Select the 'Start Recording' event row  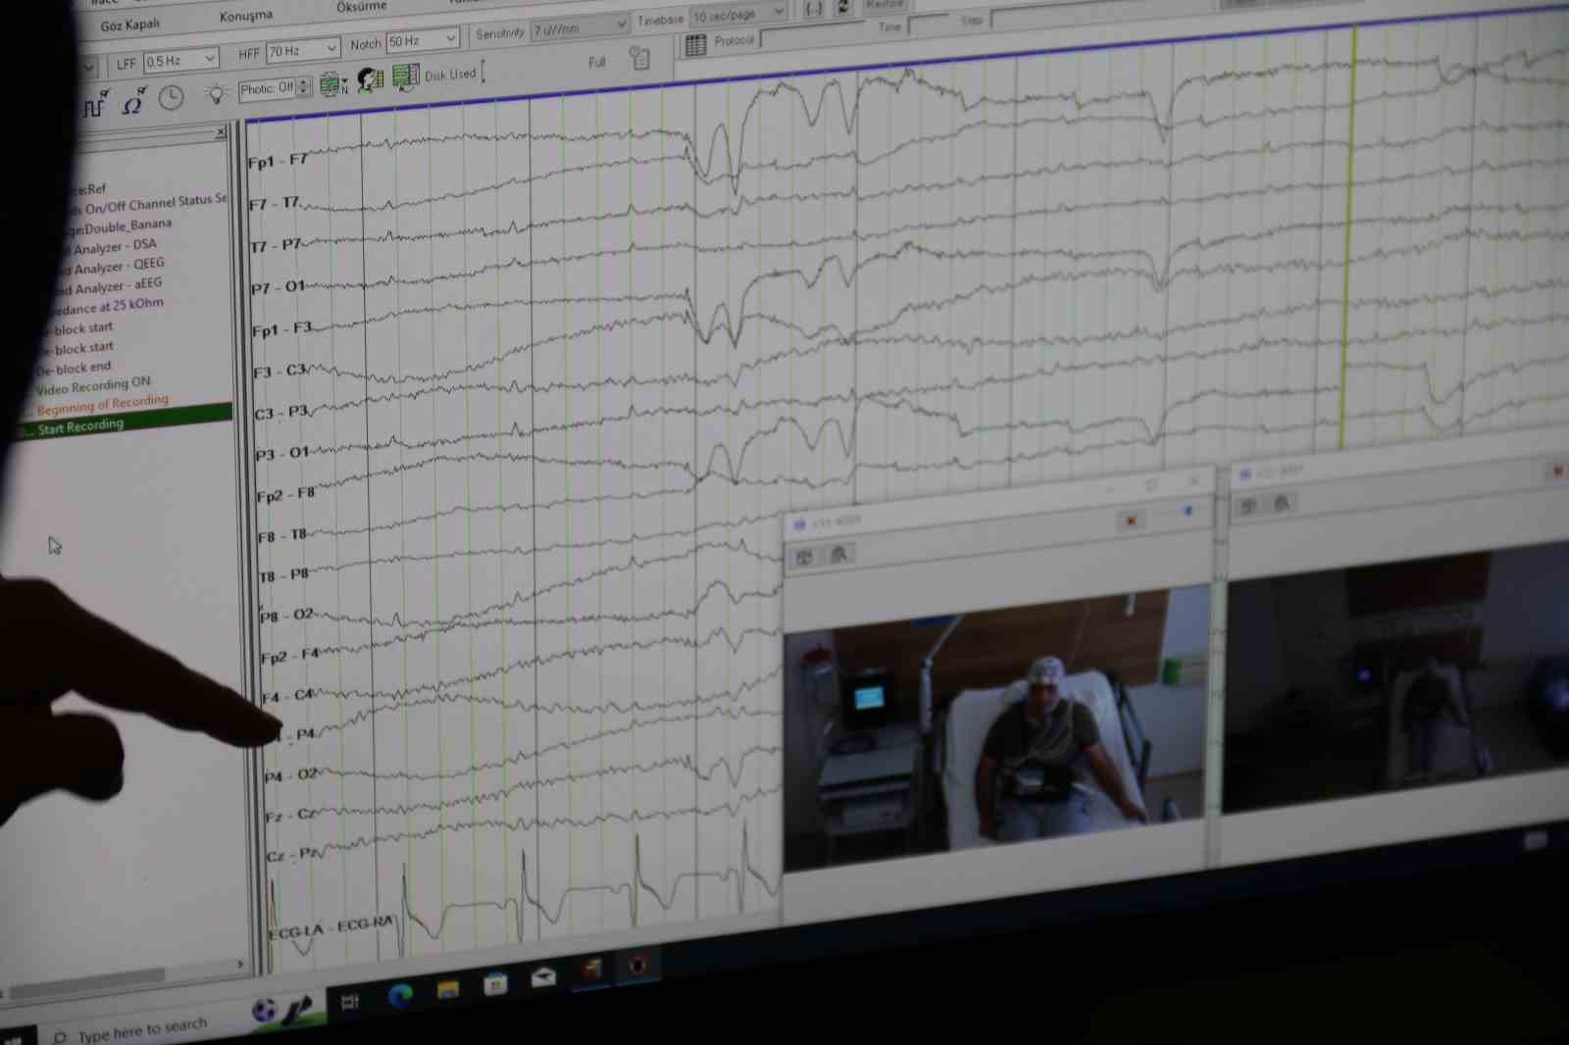point(124,425)
